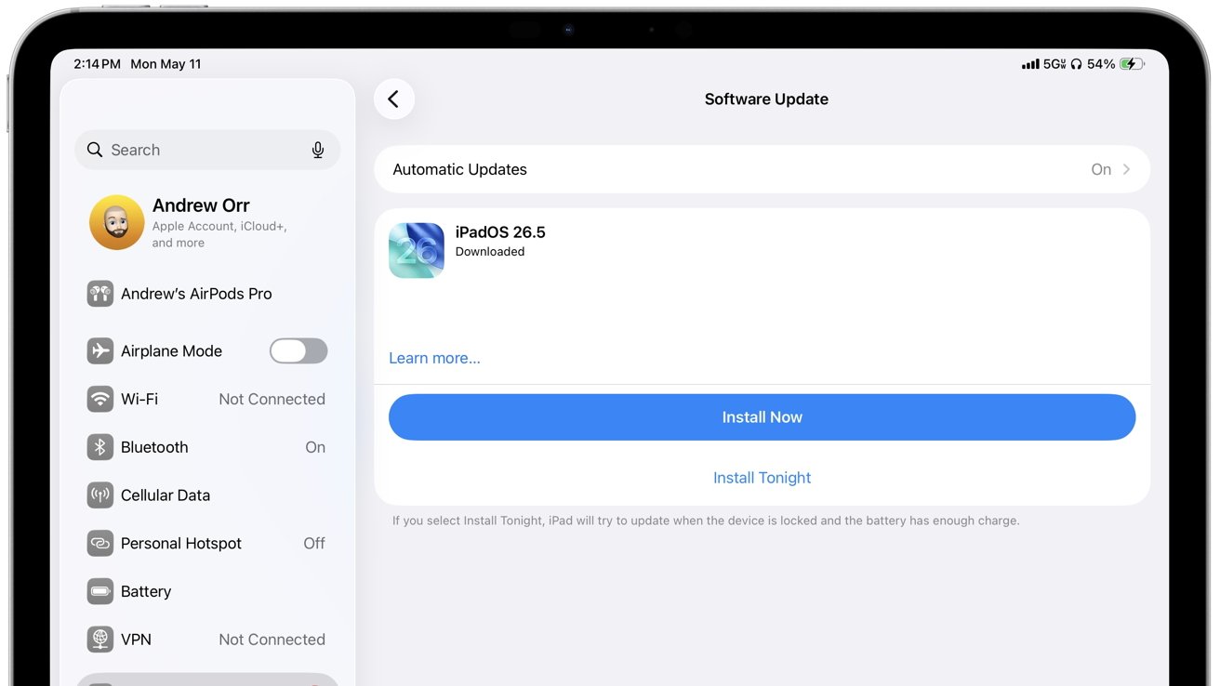Viewport: 1220px width, 686px height.
Task: Tap the microphone icon in Search
Action: click(318, 150)
